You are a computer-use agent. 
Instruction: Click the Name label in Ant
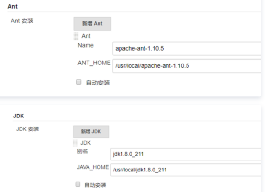point(86,45)
